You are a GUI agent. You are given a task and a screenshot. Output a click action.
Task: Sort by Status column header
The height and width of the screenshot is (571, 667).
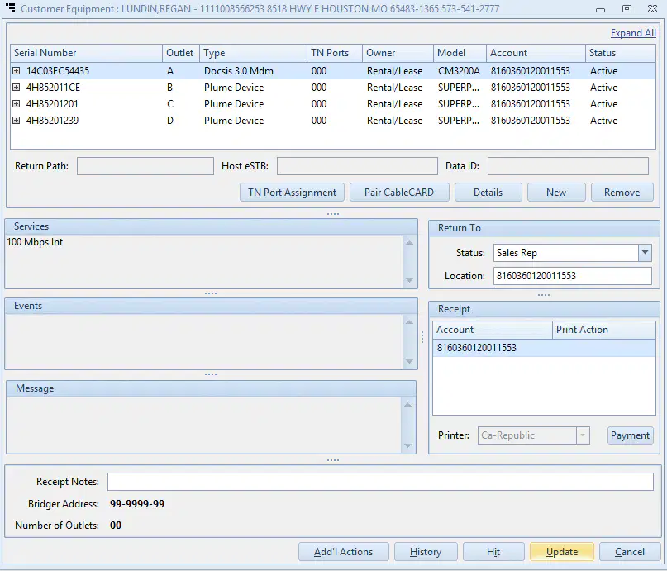(620, 53)
